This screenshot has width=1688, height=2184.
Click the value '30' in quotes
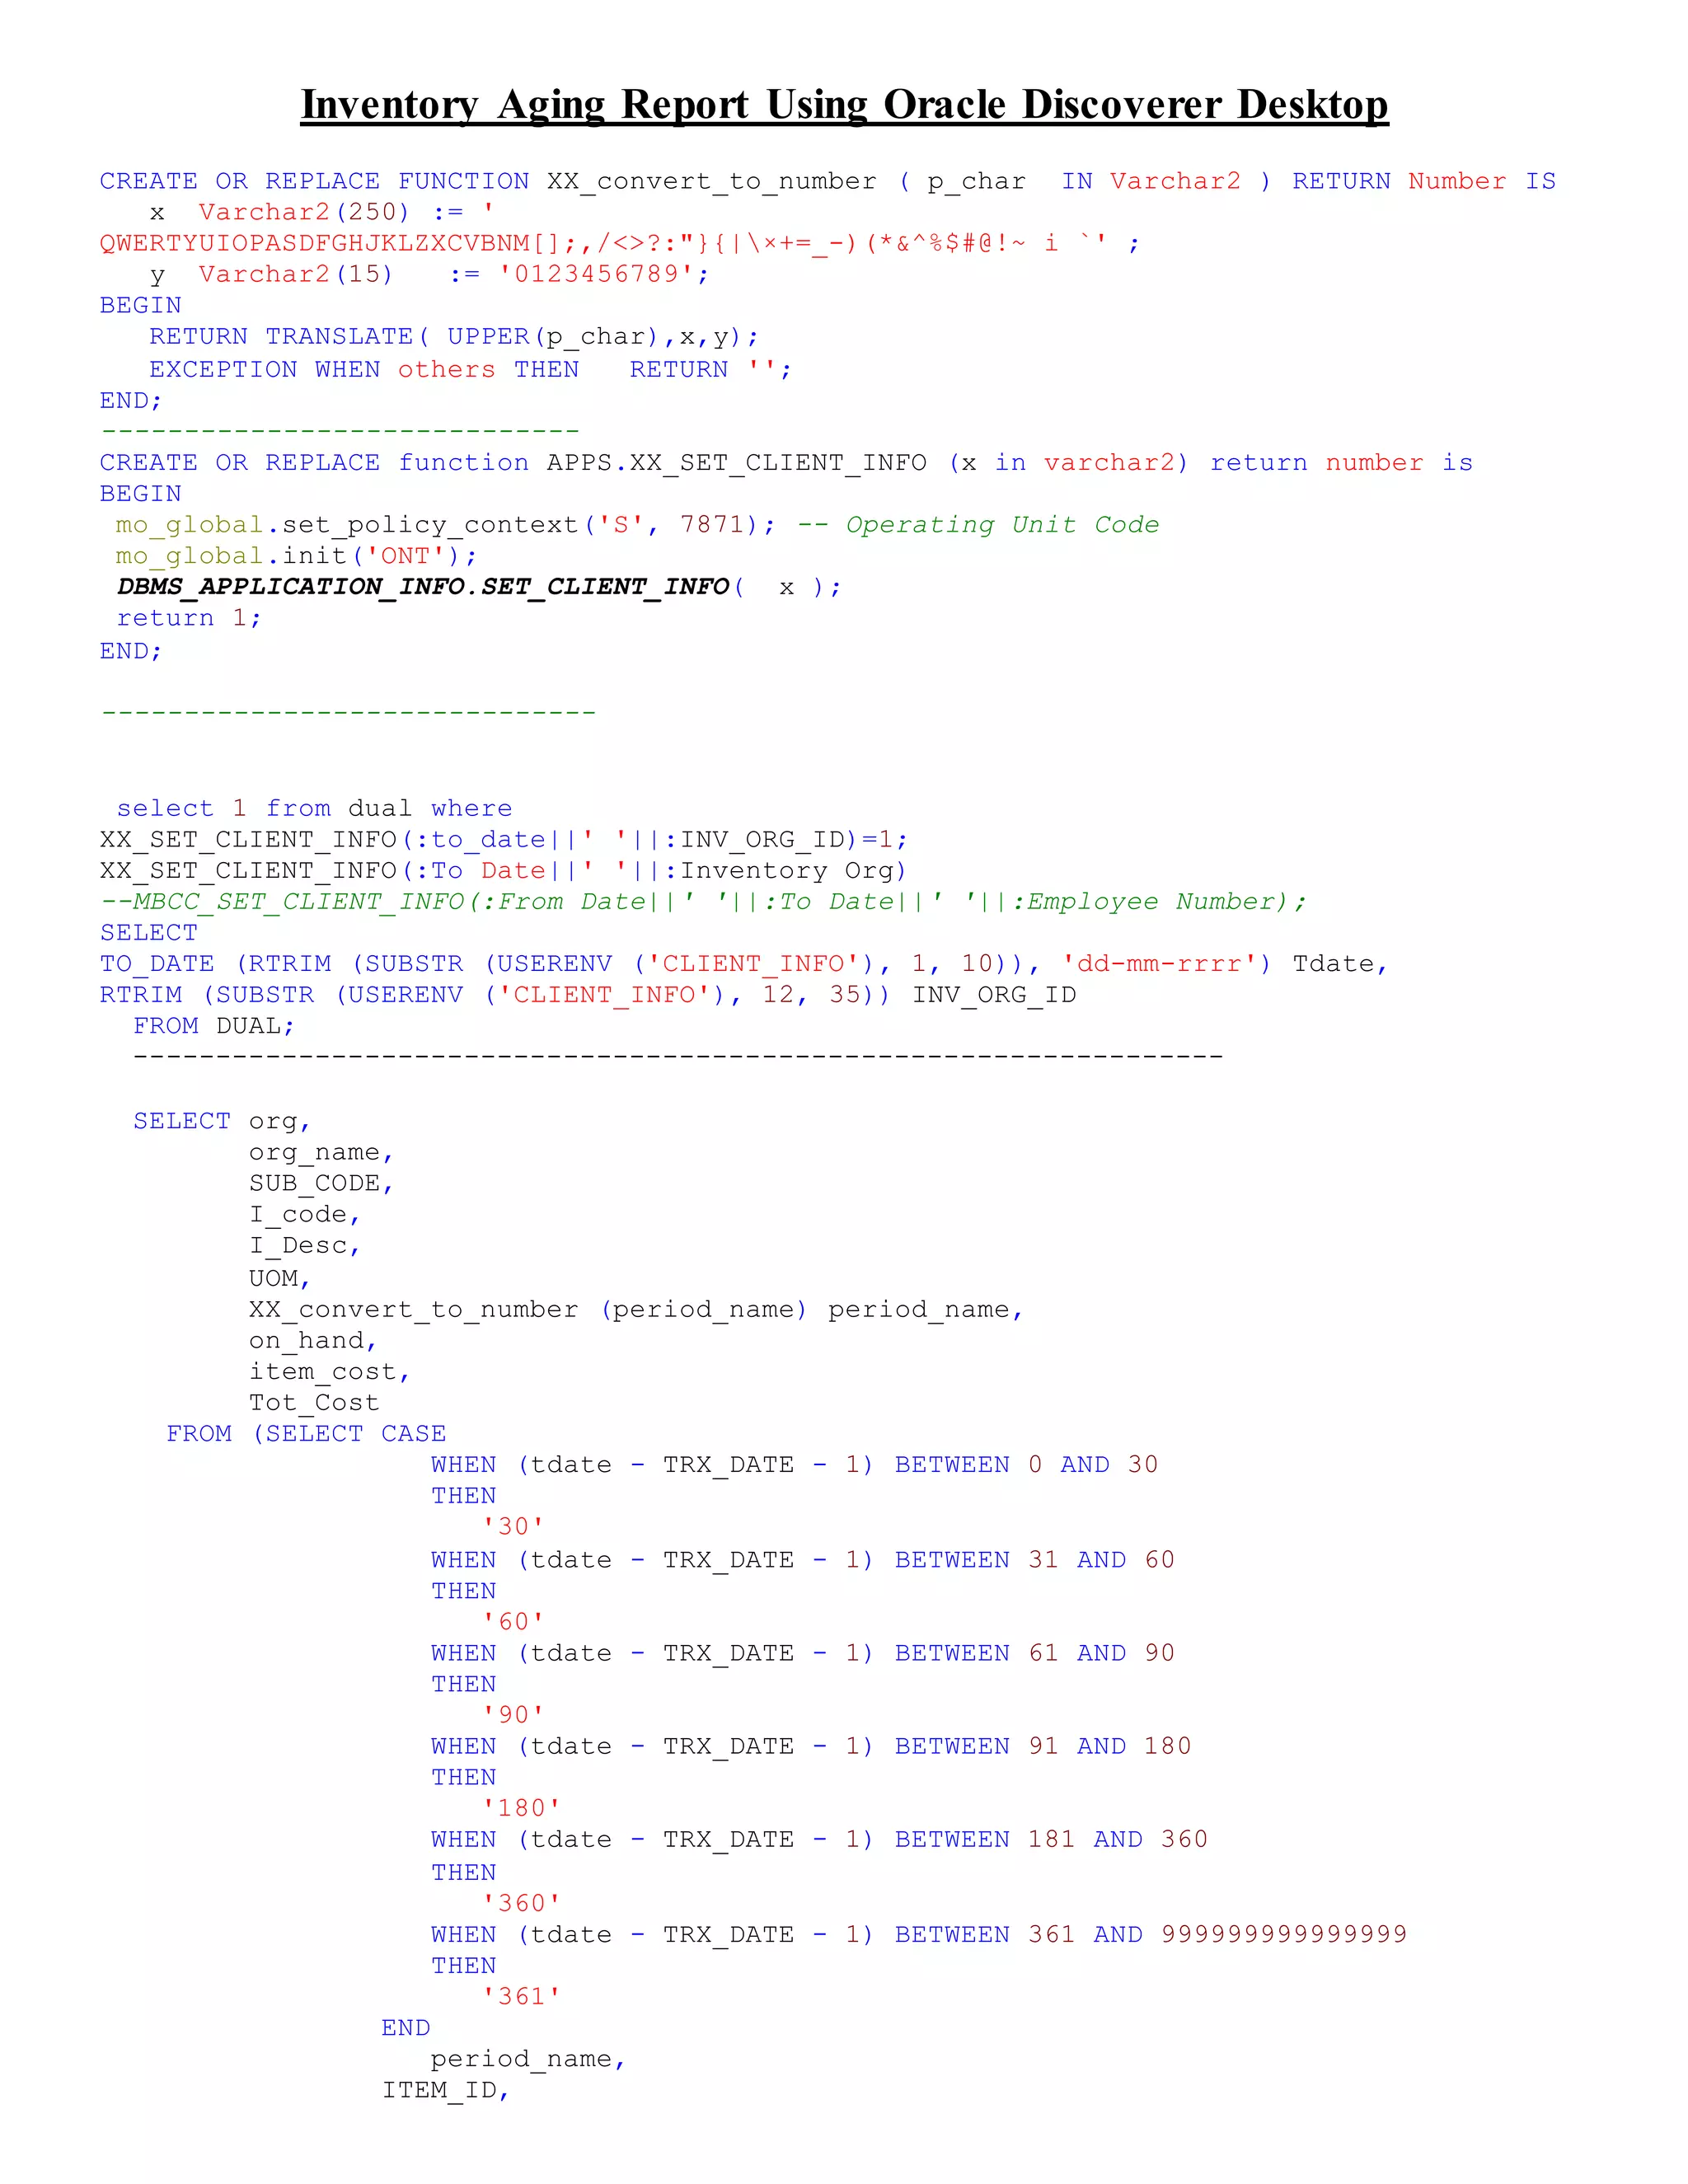coord(513,1527)
